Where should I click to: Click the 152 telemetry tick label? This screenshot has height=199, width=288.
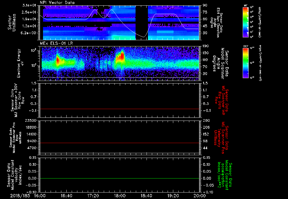pyautogui.click(x=206, y=134)
